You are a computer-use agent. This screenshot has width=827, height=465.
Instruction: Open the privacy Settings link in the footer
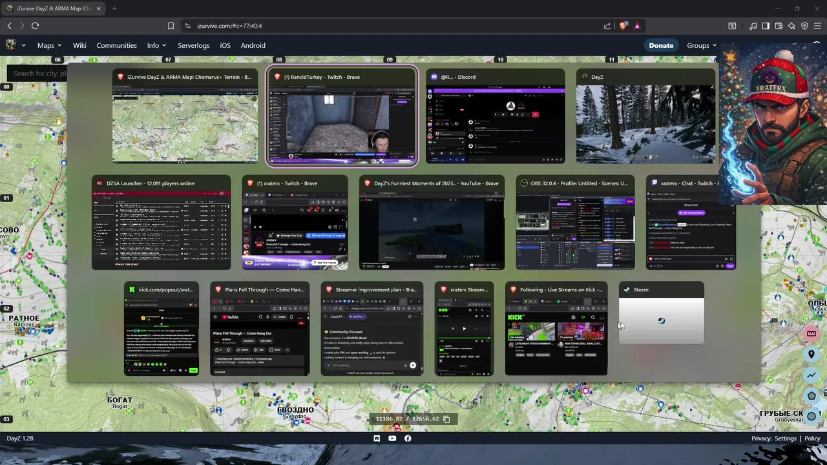point(786,439)
